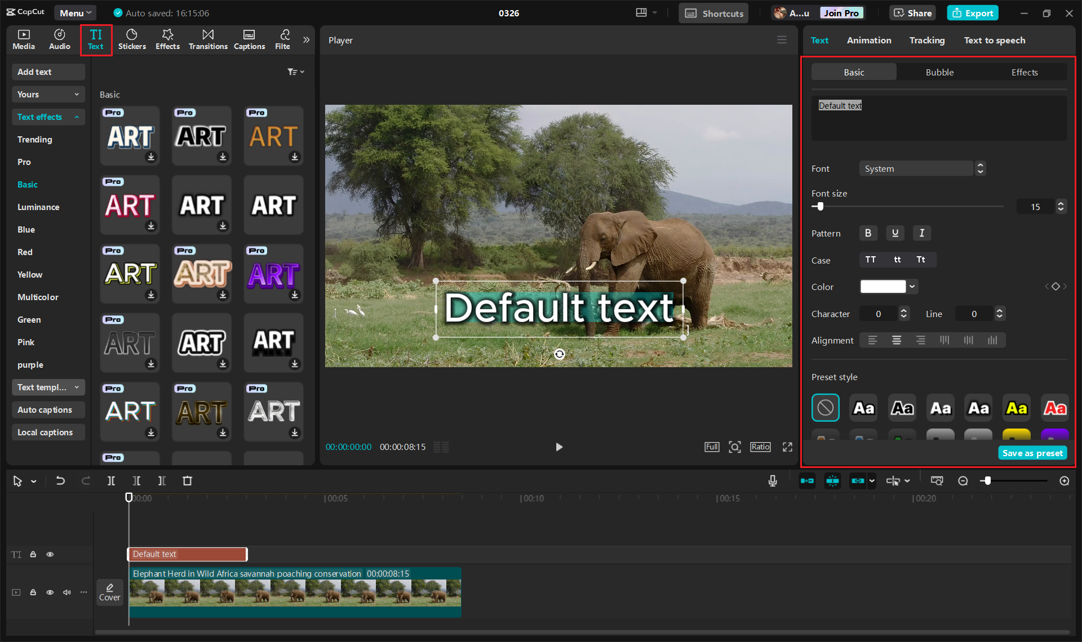Image resolution: width=1082 pixels, height=642 pixels.
Task: Open the Captions panel
Action: (249, 39)
